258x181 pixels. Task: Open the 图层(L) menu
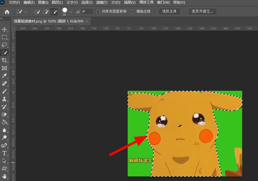[57, 2]
